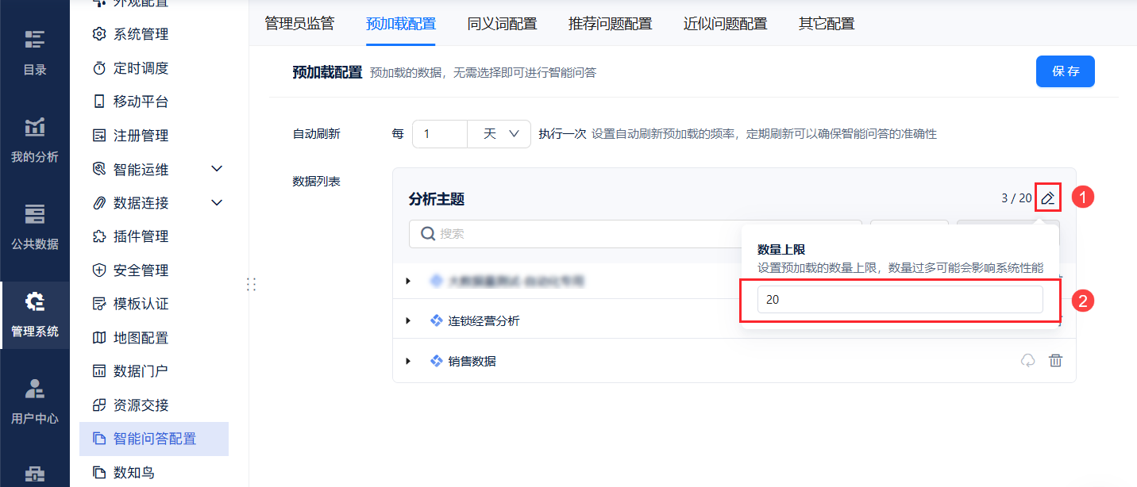Expand the 数据连接 submenu chevron
The width and height of the screenshot is (1137, 487).
tap(217, 203)
